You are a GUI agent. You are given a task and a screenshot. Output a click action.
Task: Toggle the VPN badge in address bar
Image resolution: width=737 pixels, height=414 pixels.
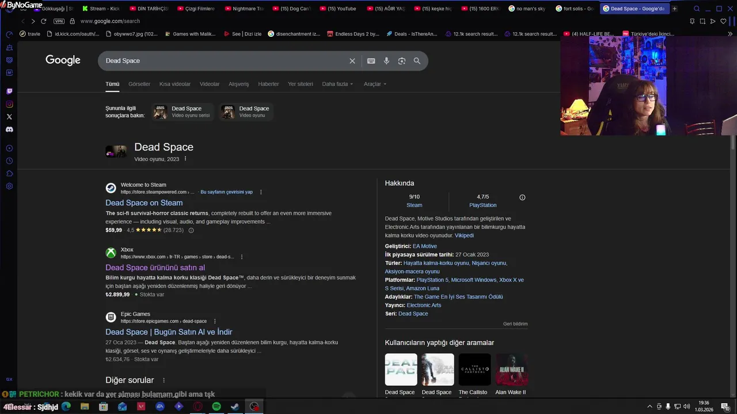(59, 21)
